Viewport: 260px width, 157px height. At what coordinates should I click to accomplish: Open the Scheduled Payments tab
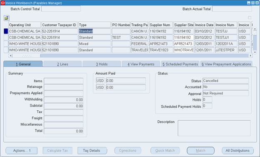[x=180, y=64]
